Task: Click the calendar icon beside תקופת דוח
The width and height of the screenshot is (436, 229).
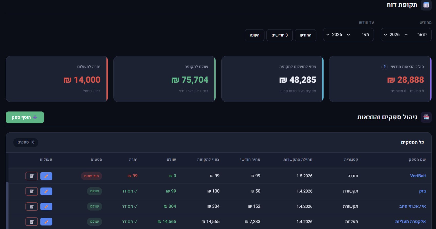Action: click(426, 5)
